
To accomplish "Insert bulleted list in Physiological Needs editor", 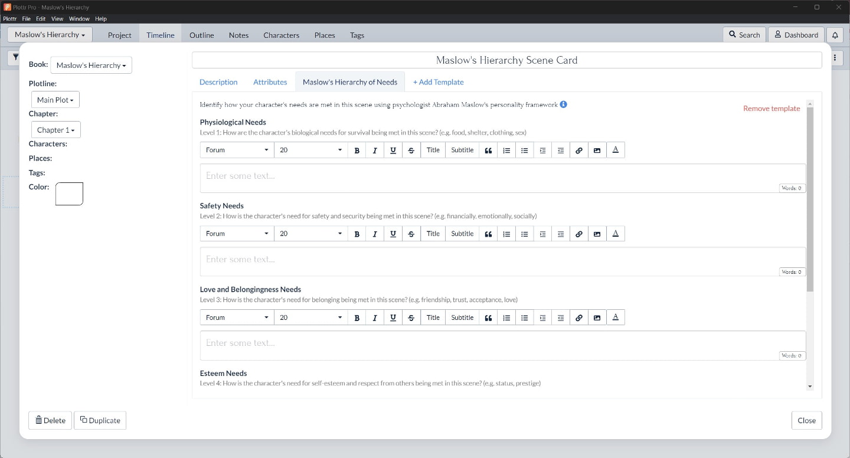I will pyautogui.click(x=525, y=150).
